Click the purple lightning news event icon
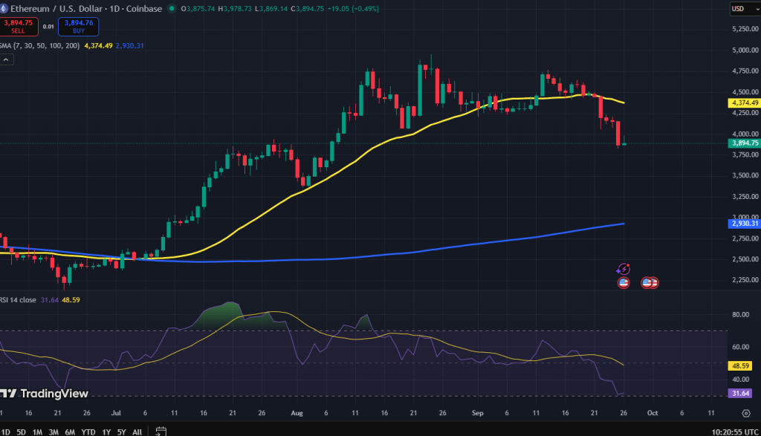Image resolution: width=761 pixels, height=436 pixels. (623, 269)
